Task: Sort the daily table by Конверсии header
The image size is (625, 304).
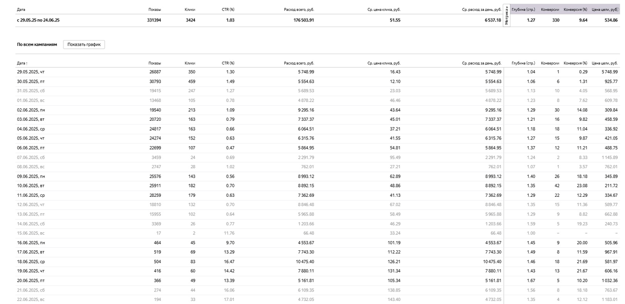Action: point(550,63)
